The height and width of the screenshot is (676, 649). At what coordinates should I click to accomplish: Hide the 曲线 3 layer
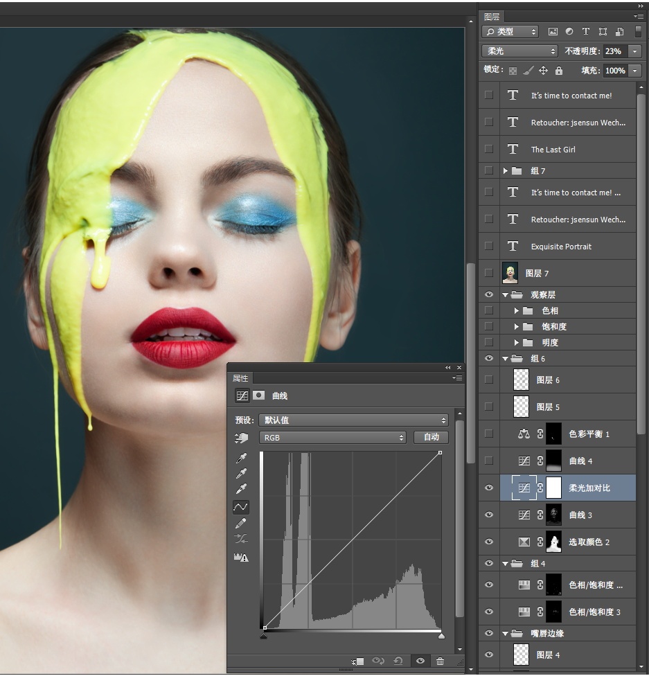pos(488,515)
